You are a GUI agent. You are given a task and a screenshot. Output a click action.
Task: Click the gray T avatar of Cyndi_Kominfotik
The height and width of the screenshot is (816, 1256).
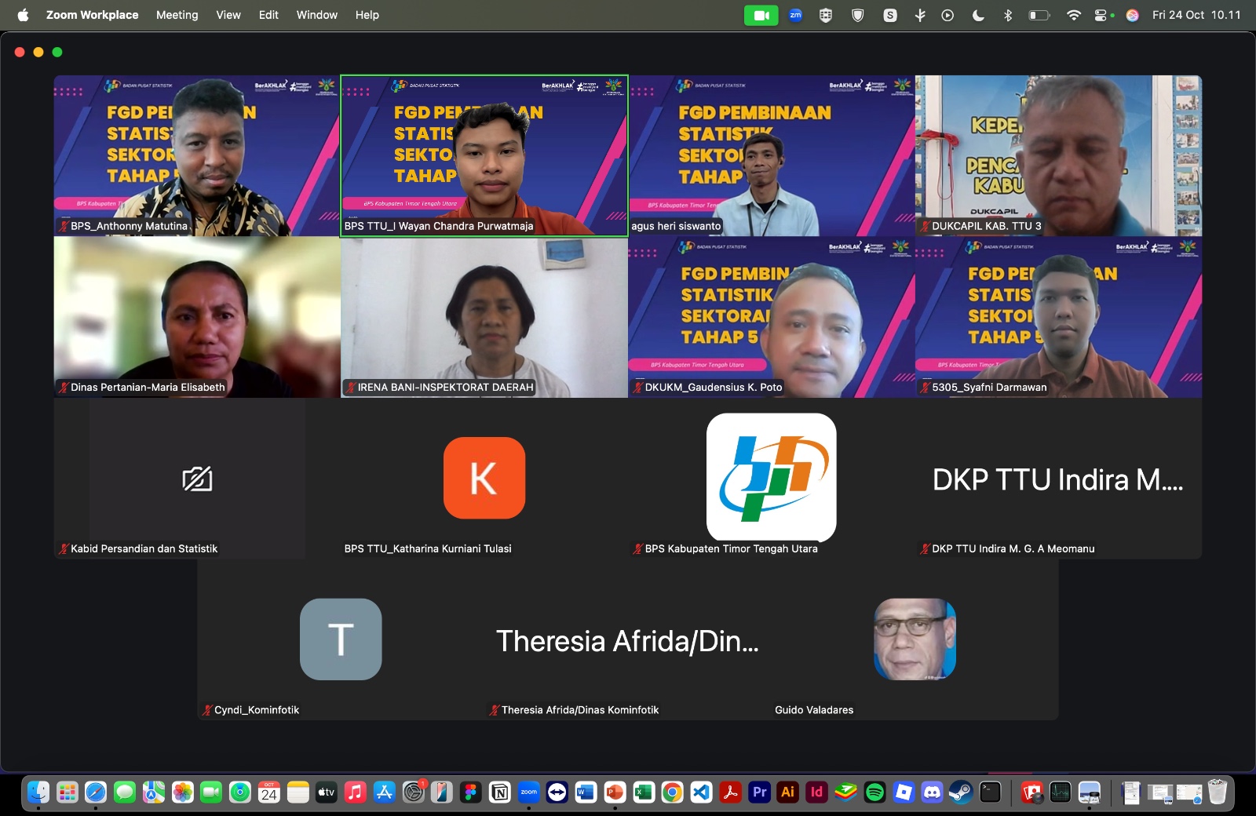tap(341, 639)
